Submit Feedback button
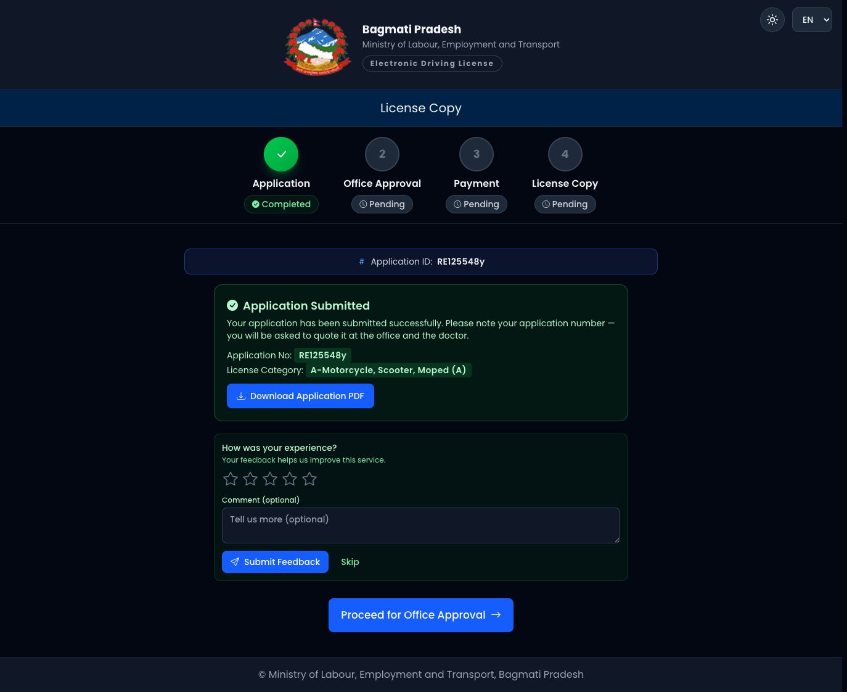 [x=275, y=562]
